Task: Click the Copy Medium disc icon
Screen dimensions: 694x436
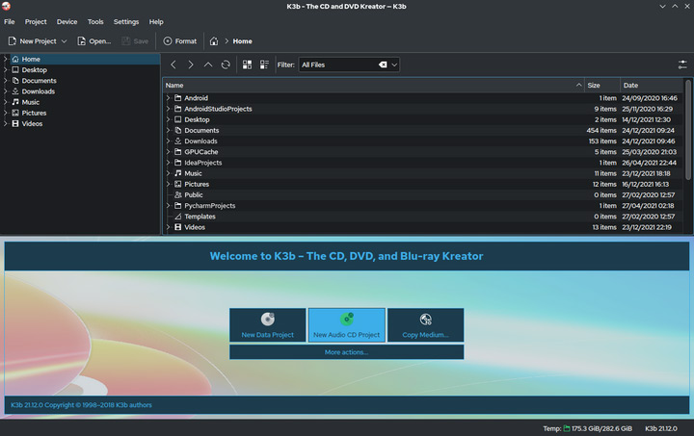Action: pos(425,320)
